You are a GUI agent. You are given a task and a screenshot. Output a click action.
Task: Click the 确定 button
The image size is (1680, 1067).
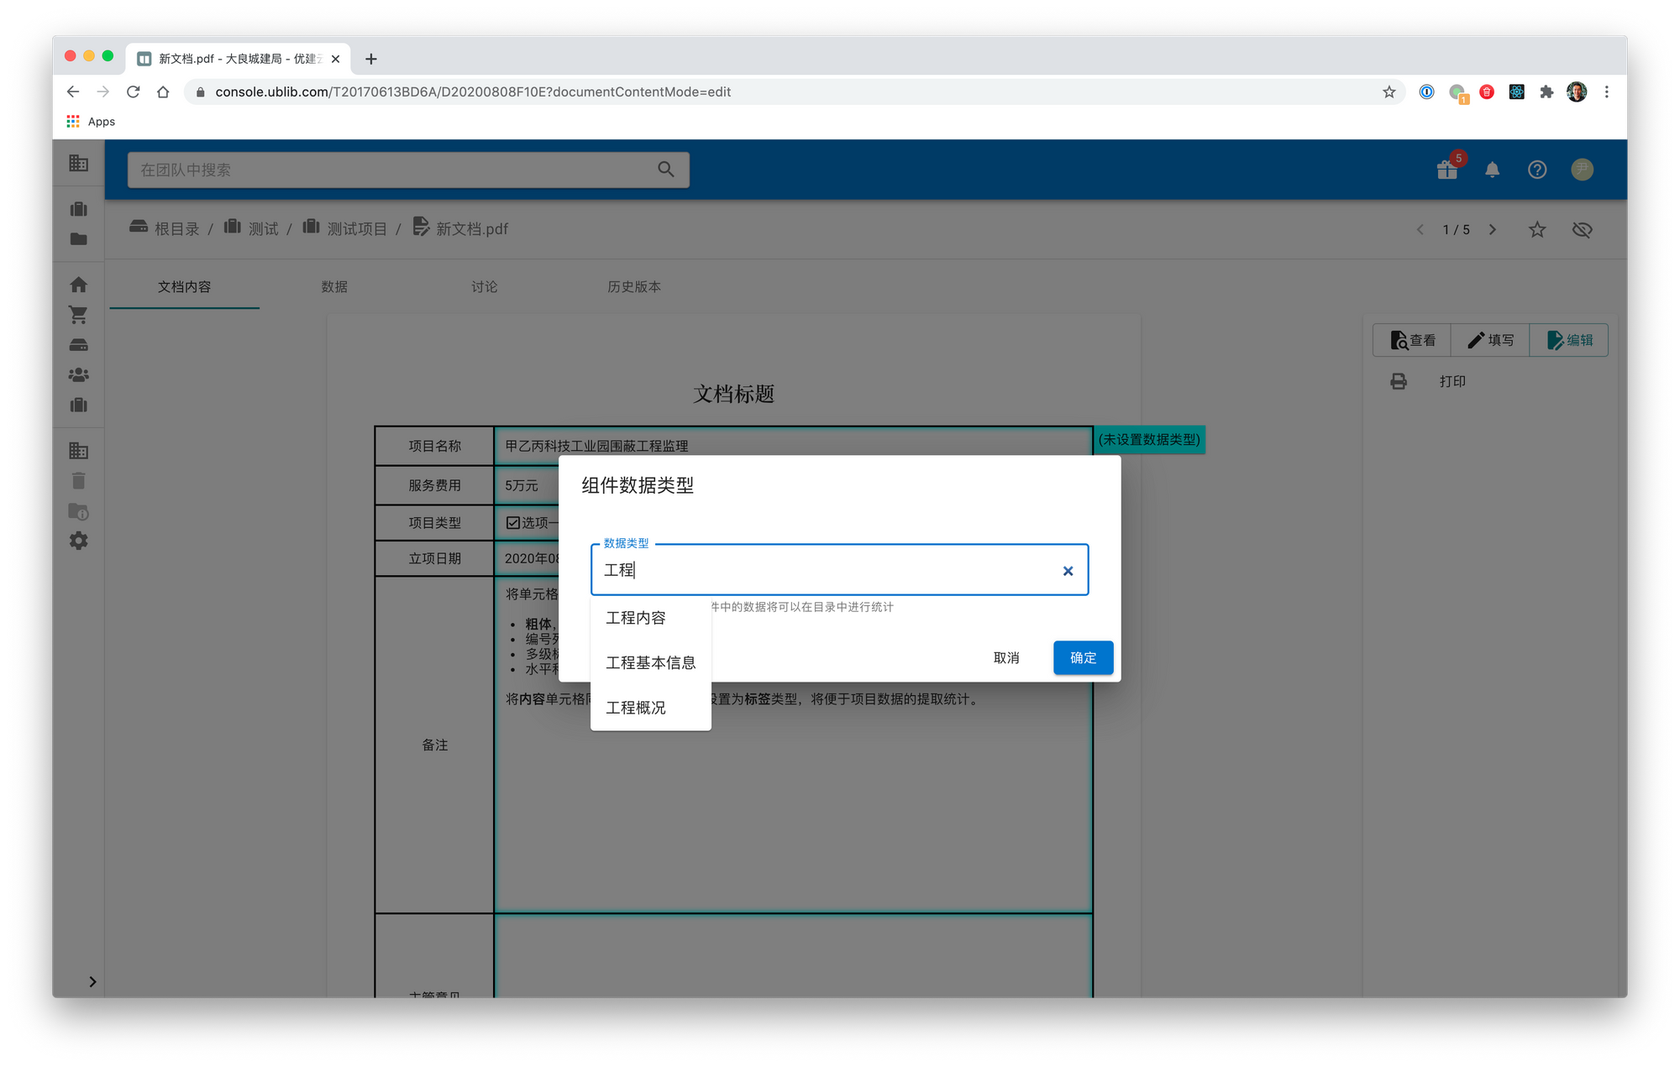pyautogui.click(x=1083, y=657)
